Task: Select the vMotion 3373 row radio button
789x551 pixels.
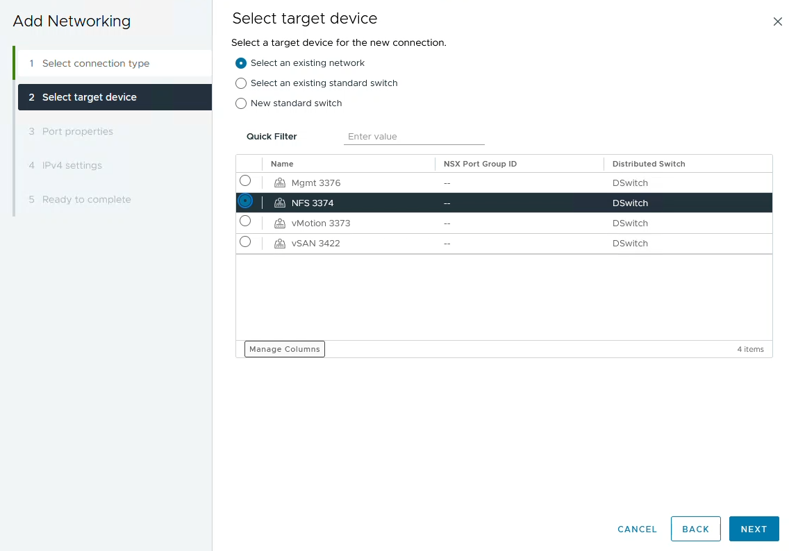Action: (245, 221)
